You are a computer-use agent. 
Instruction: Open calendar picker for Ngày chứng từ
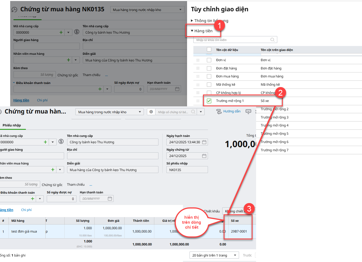point(204,156)
